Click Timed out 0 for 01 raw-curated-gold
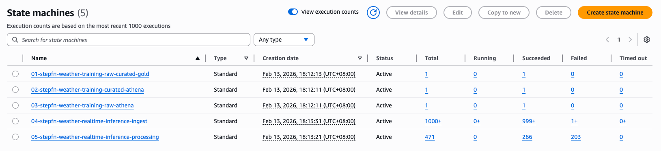This screenshot has height=151, width=661. pyautogui.click(x=621, y=74)
